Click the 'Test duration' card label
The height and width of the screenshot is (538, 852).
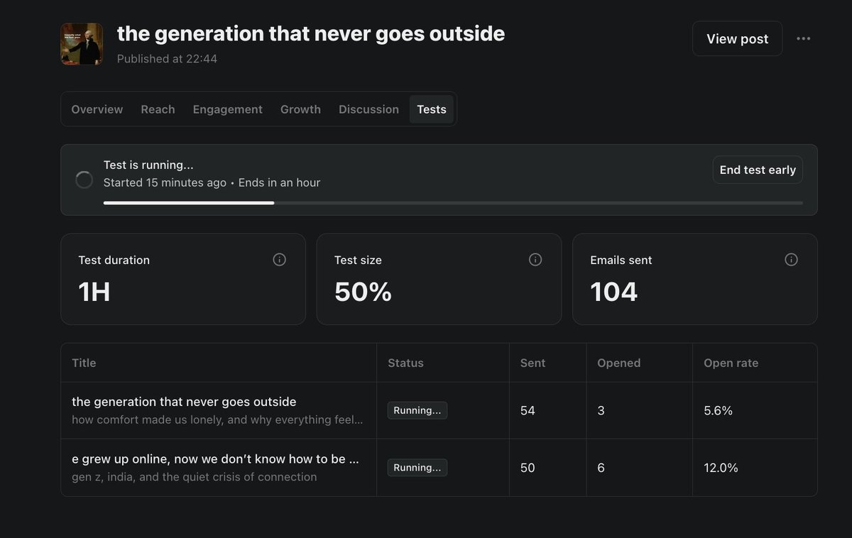(114, 260)
